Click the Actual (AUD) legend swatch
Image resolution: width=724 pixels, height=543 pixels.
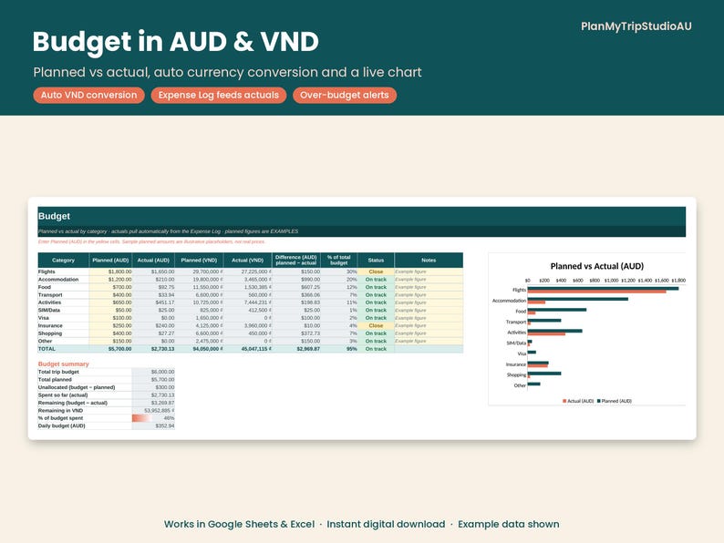pyautogui.click(x=564, y=401)
